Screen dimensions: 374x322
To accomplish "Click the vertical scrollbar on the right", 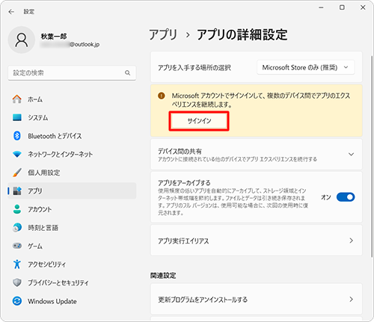I will coord(372,157).
